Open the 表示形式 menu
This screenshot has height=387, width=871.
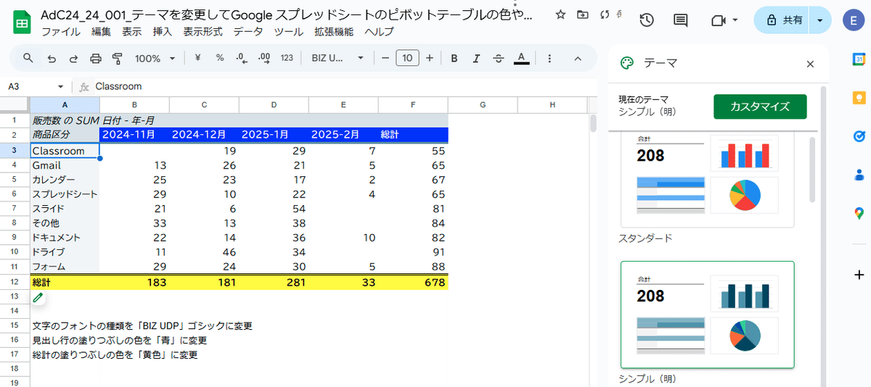pos(203,31)
